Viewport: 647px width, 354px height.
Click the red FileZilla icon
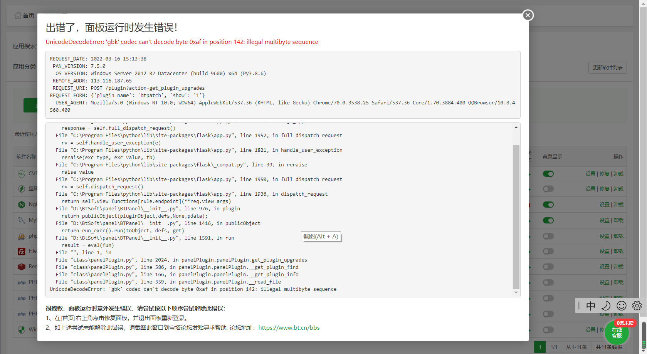[x=22, y=251]
